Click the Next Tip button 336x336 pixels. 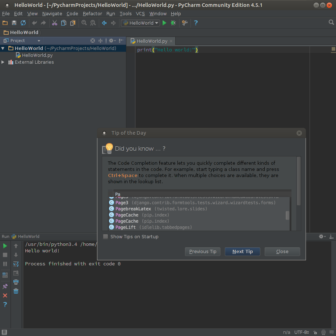(242, 252)
